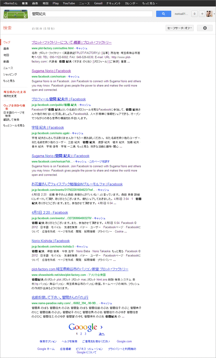Expand もっとツールを見る in sidebar
216x358 pixels.
pyautogui.click(x=14, y=126)
